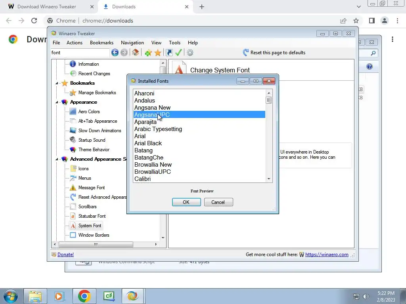
Task: Open Windows Explorer from taskbar
Action: click(35, 296)
